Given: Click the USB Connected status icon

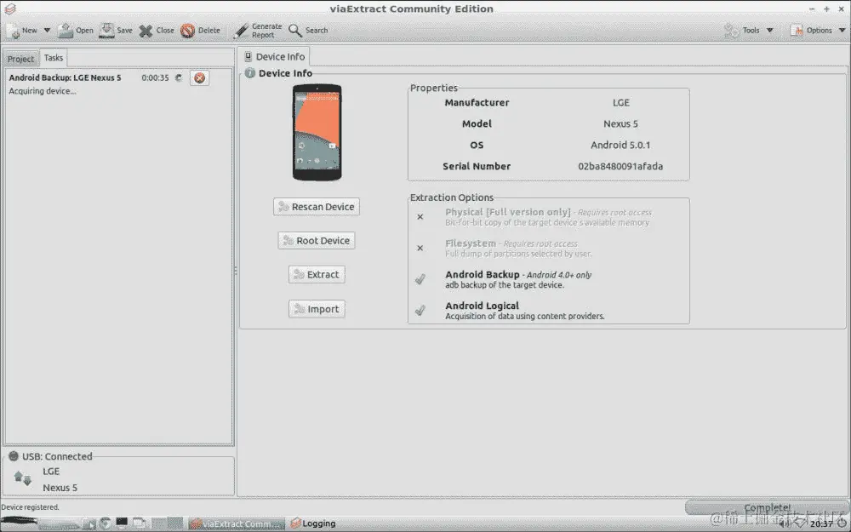Looking at the screenshot, I should (14, 456).
